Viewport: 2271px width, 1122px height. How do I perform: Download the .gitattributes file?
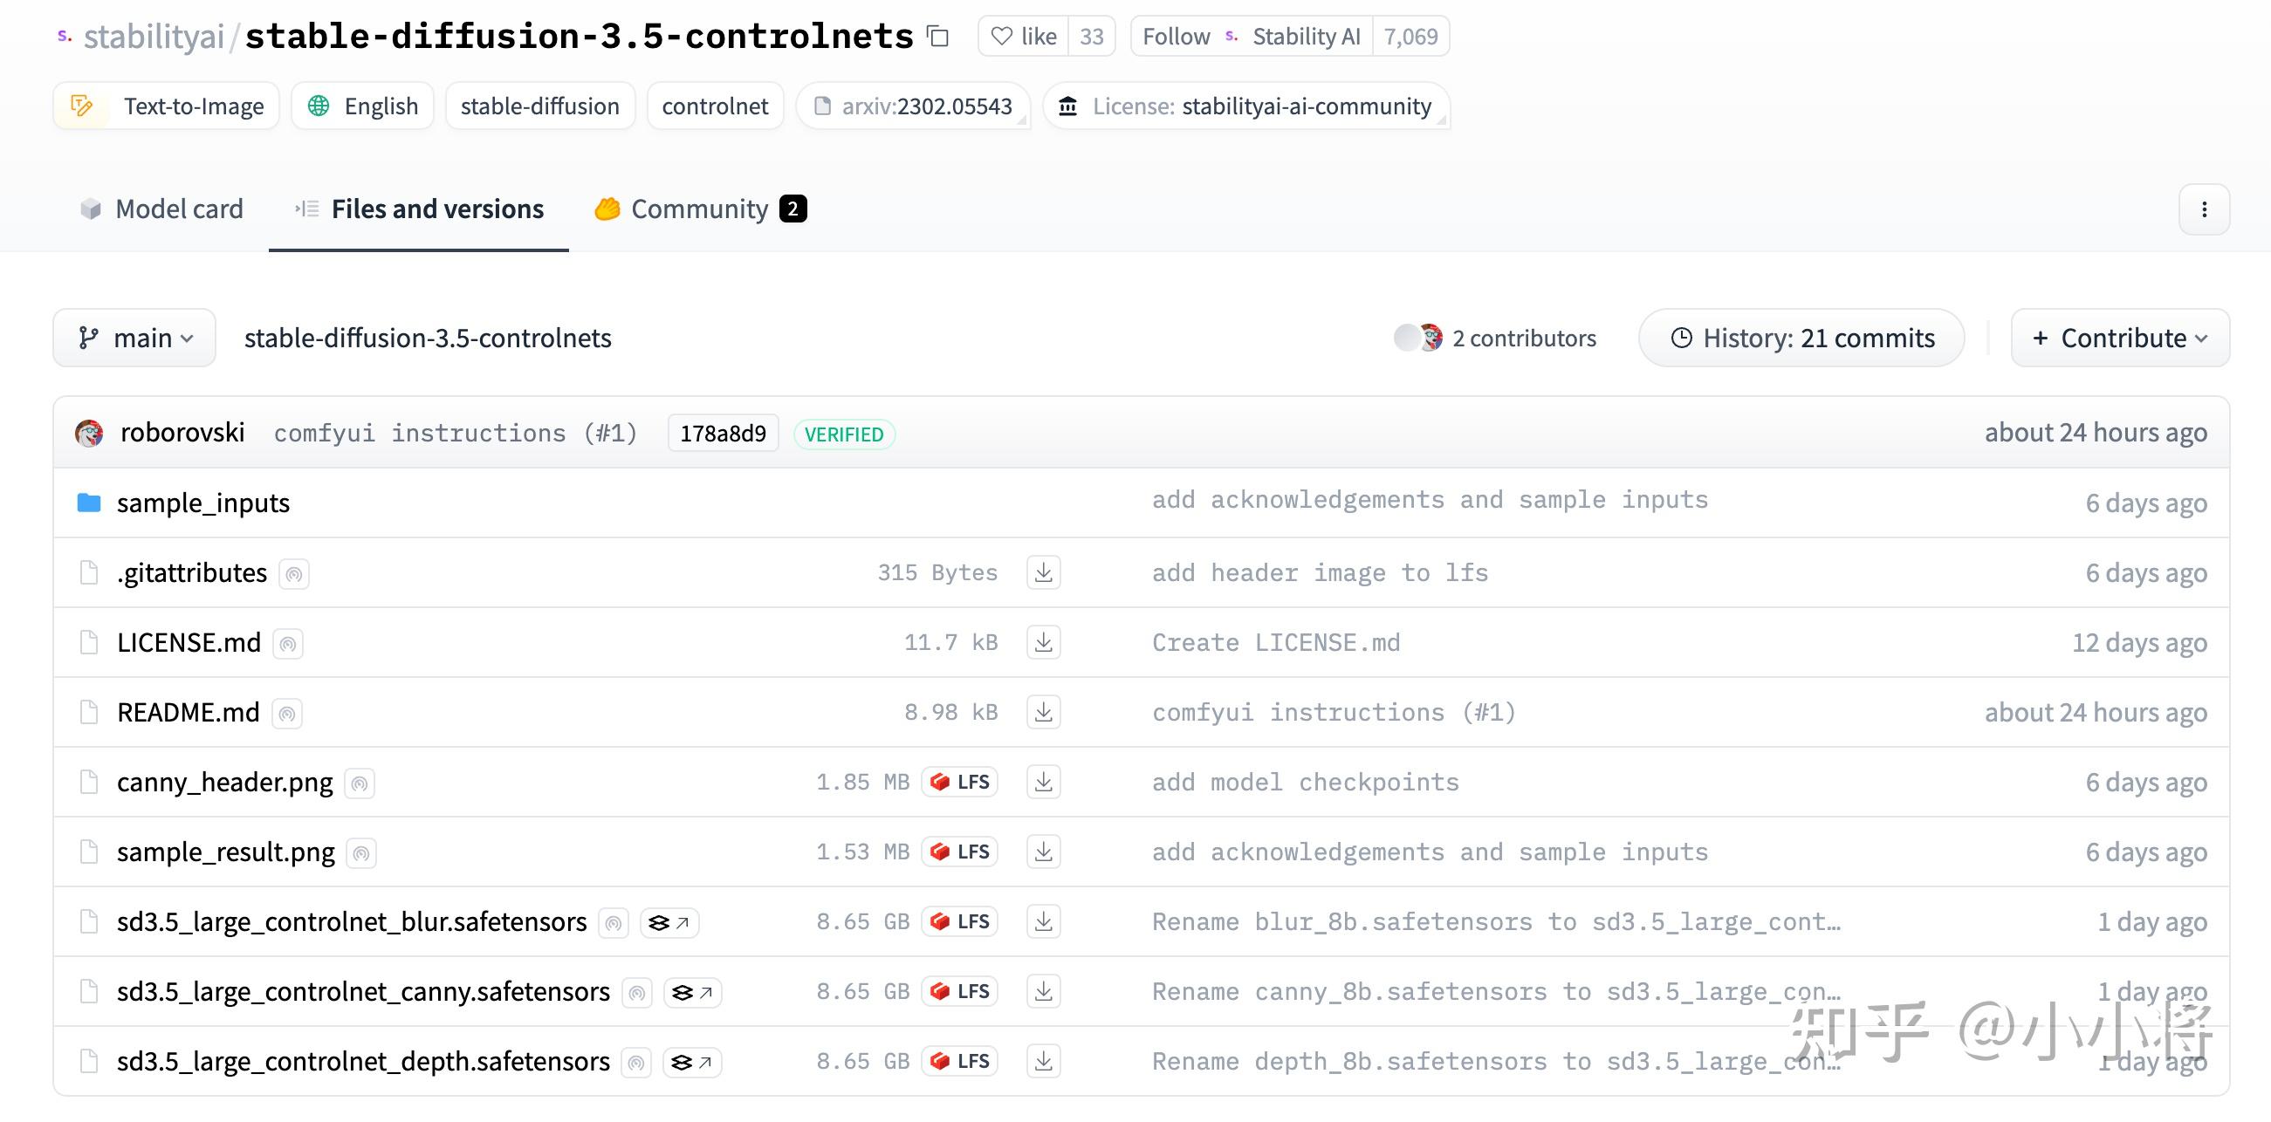(x=1043, y=573)
